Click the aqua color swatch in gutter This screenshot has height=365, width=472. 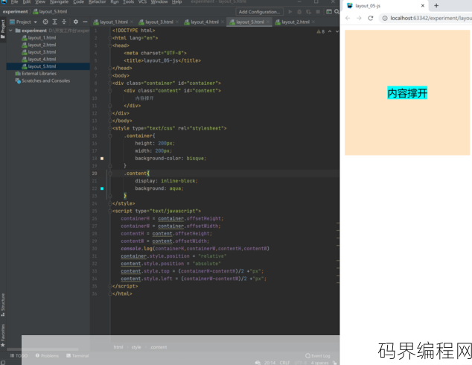102,188
